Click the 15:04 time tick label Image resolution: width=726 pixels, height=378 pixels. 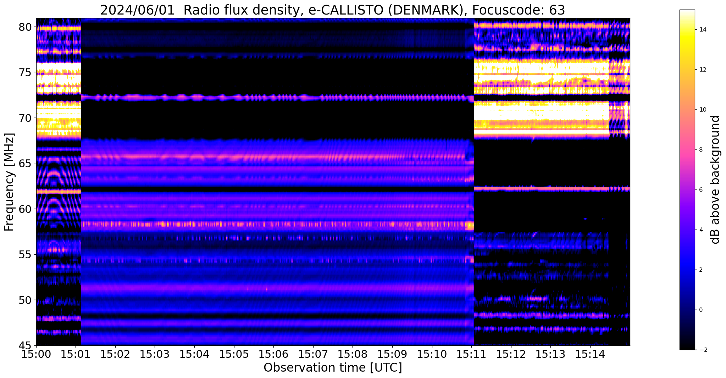pyautogui.click(x=194, y=354)
